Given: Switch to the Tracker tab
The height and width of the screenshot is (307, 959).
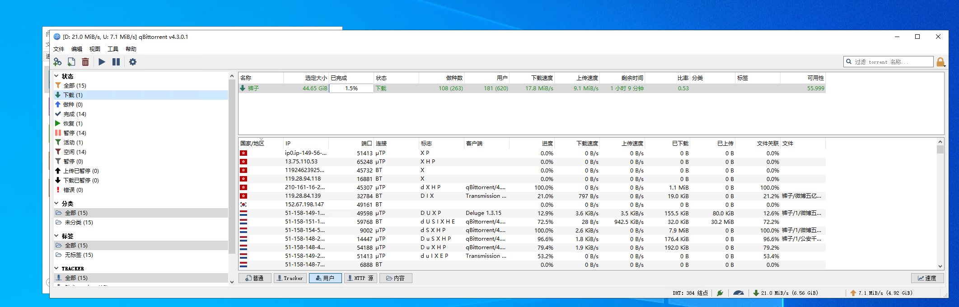Looking at the screenshot, I should pos(290,278).
